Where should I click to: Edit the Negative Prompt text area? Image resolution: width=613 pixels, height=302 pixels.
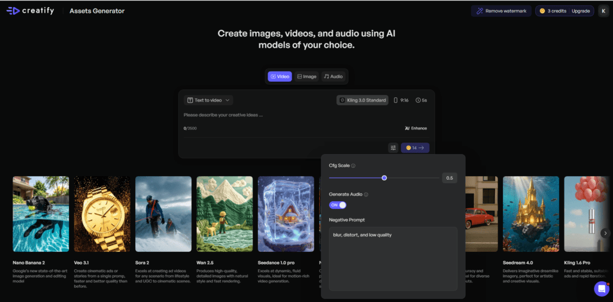click(393, 259)
